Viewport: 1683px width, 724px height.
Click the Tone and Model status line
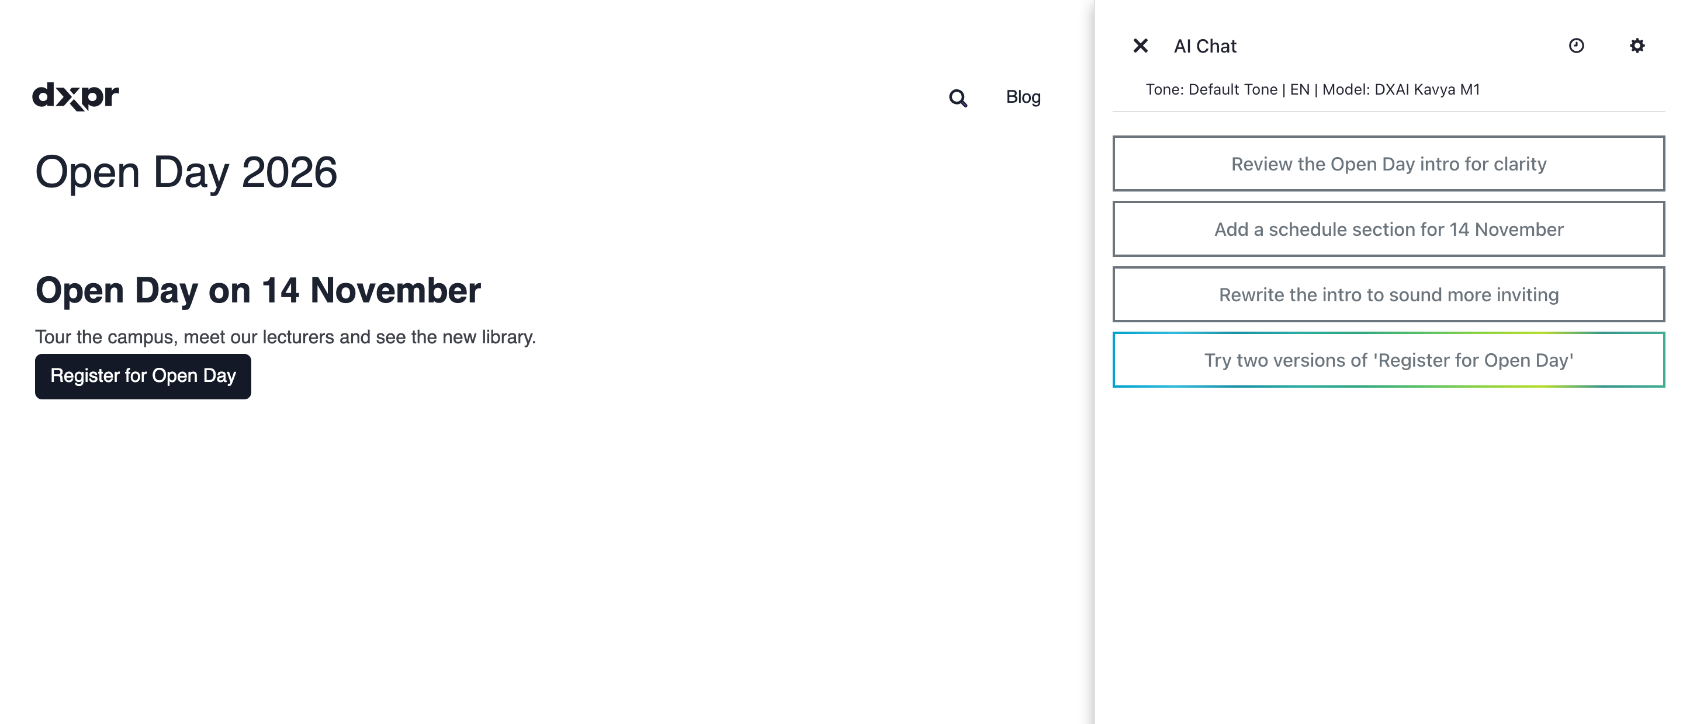coord(1313,89)
